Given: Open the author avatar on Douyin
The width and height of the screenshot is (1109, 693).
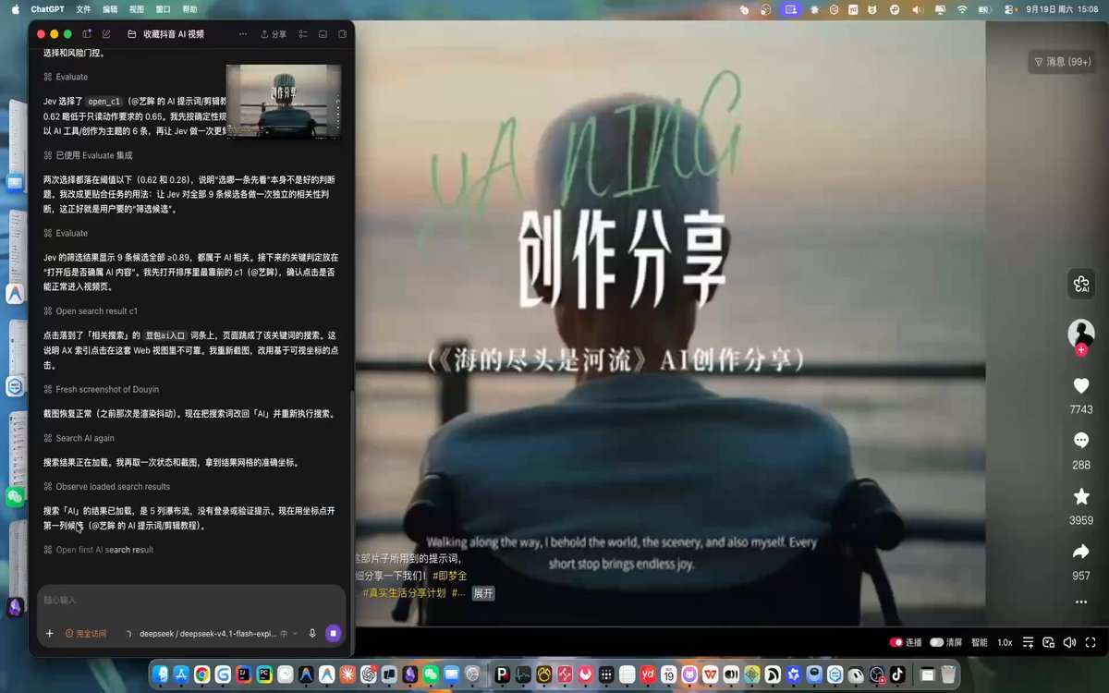Looking at the screenshot, I should click(x=1081, y=333).
